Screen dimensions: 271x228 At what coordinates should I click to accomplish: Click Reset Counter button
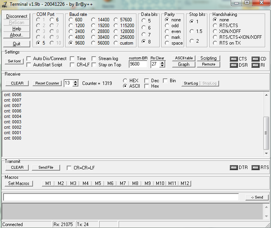47,83
